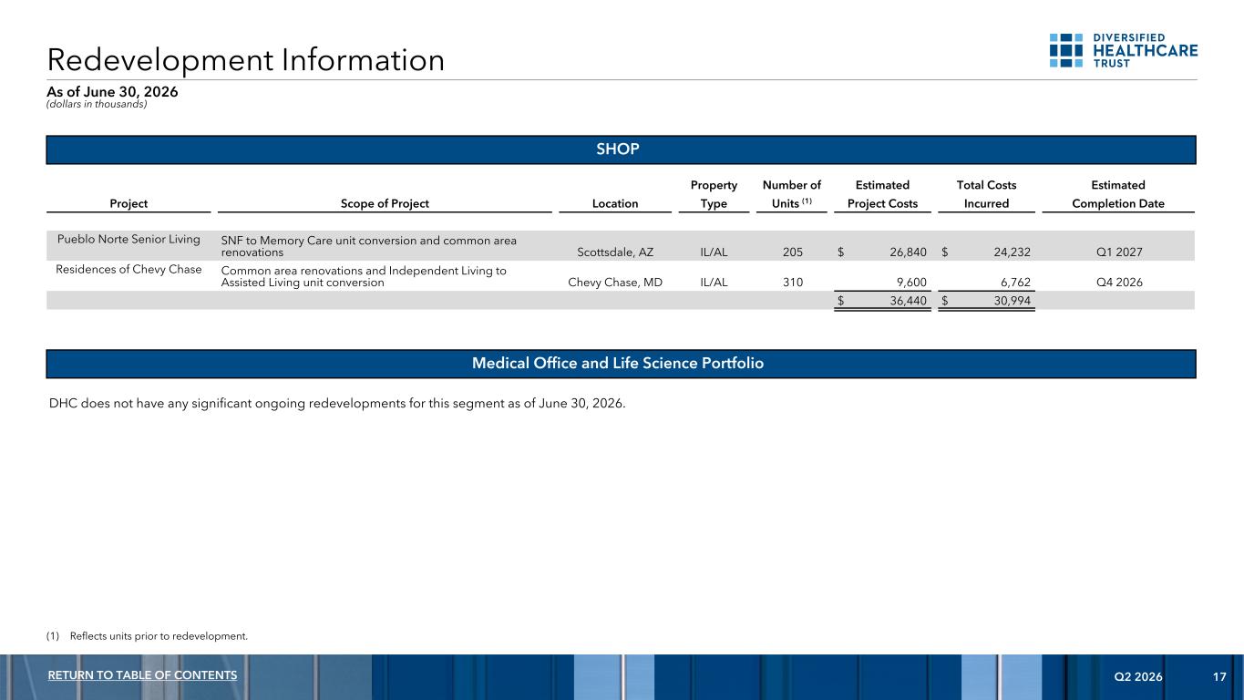Screen dimensions: 1244x700
Task: Click the Chevy Chase, MD location cell
Action: [615, 283]
